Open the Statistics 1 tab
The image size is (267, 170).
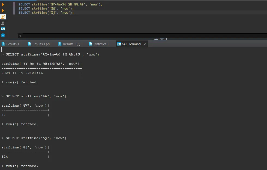tap(99, 44)
